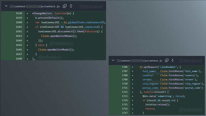Image resolution: width=206 pixels, height=116 pixels.
Task: Click the $btn.data('submitting', false) line
Action: click(164, 96)
